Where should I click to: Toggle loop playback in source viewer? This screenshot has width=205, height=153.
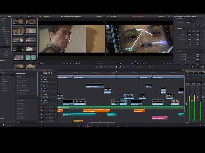point(79,63)
